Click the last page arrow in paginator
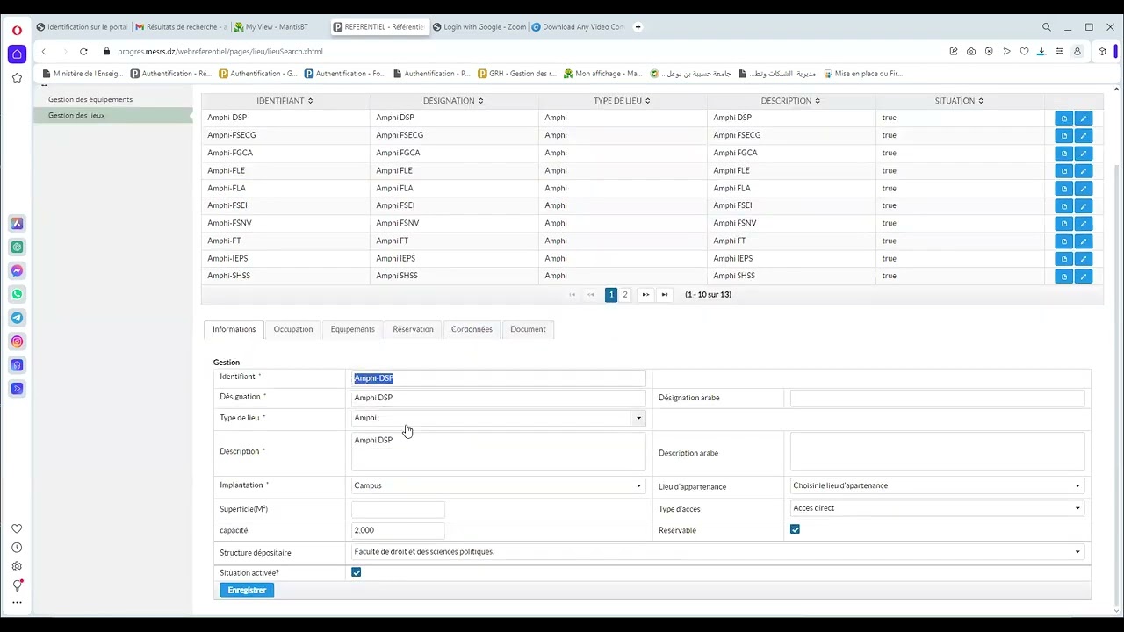 coord(665,295)
